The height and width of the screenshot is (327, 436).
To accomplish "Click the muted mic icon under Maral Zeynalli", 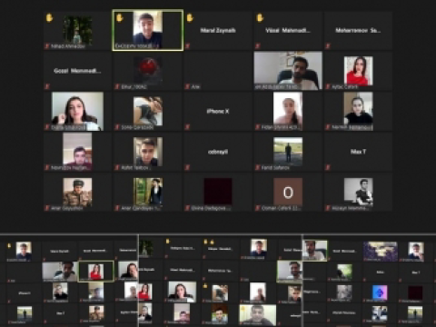I will [x=187, y=46].
